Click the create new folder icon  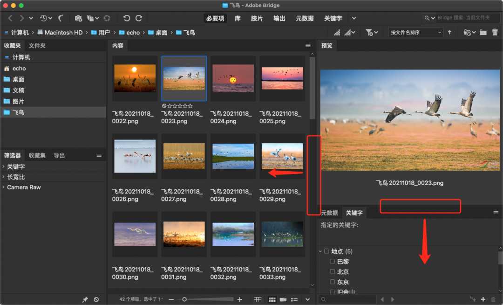[483, 32]
